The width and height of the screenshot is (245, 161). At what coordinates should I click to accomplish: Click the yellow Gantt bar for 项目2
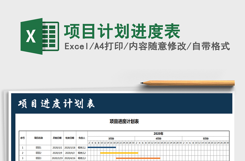coord(119,153)
